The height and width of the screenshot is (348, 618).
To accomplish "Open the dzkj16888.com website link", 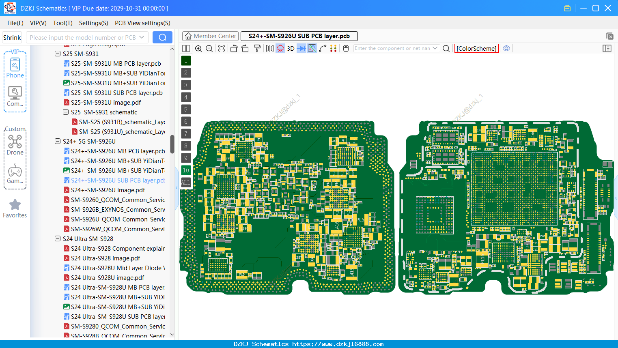I will pyautogui.click(x=338, y=344).
